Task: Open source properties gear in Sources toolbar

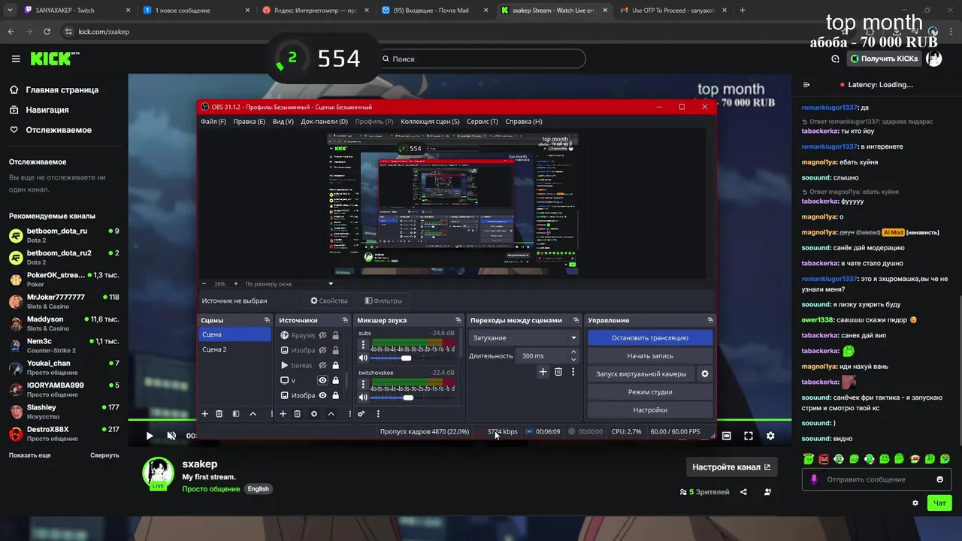Action: [314, 414]
